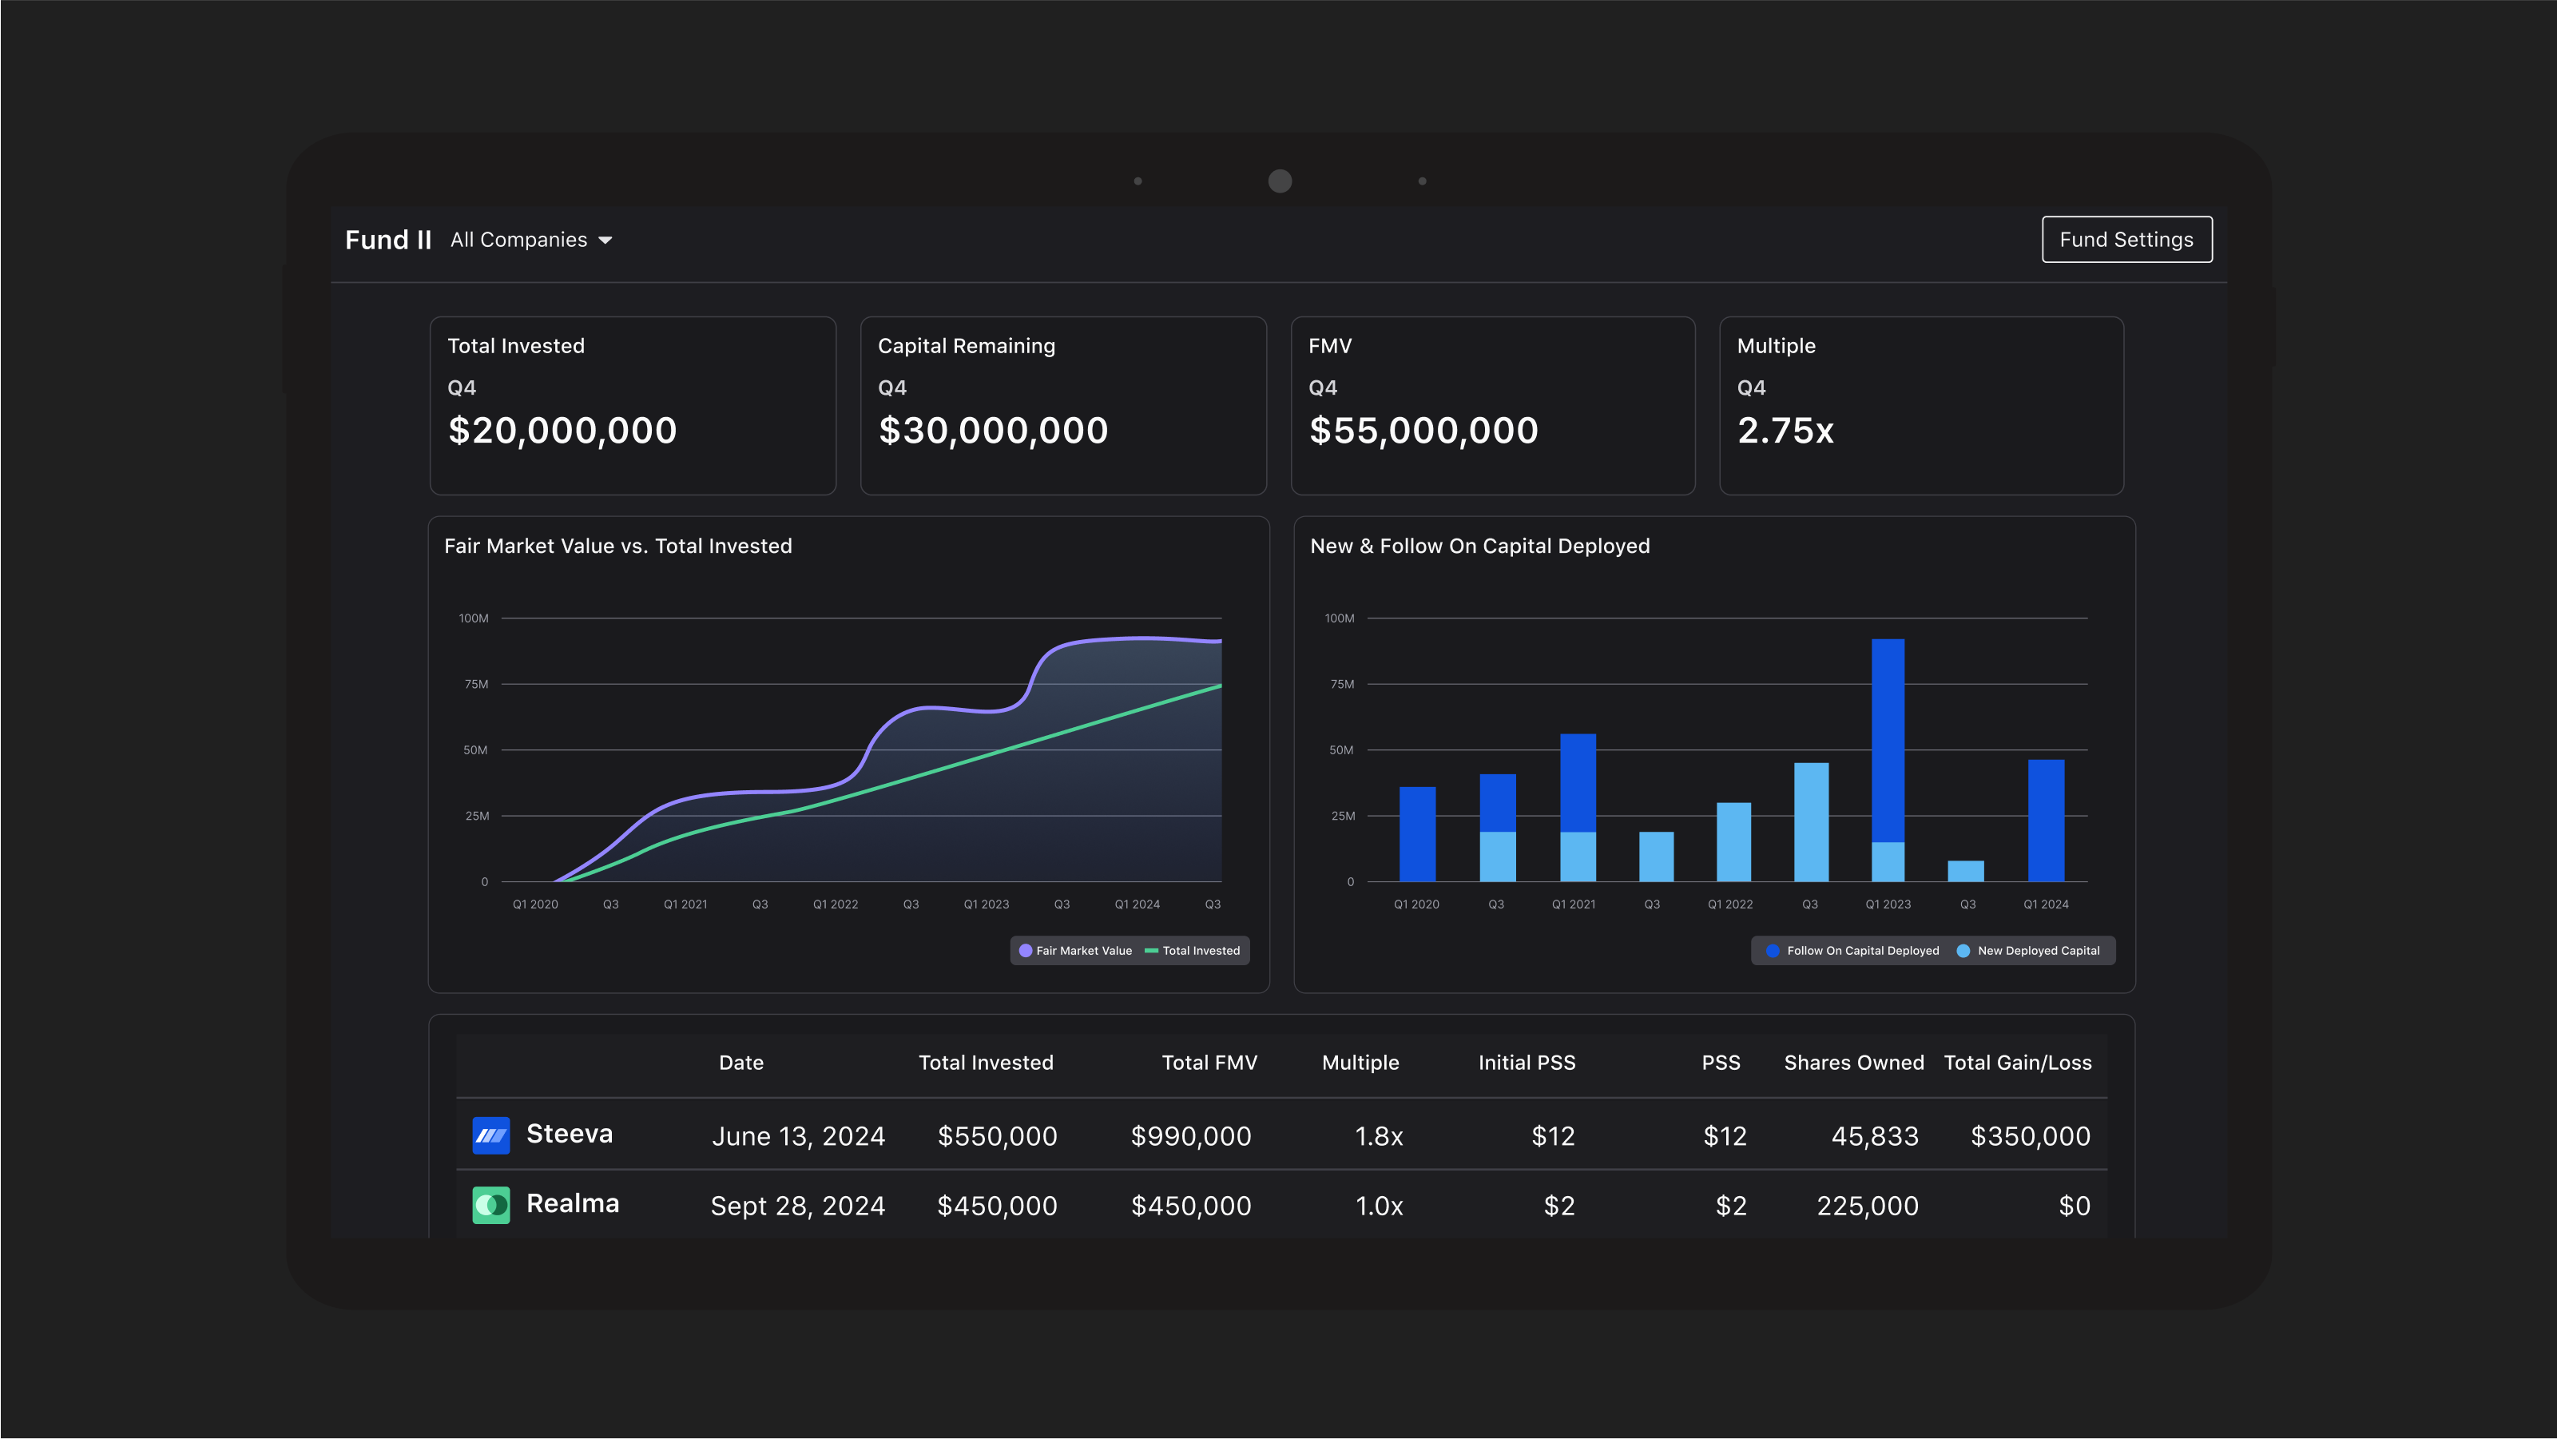This screenshot has height=1439, width=2557.
Task: Expand the company filter chevron
Action: [606, 240]
